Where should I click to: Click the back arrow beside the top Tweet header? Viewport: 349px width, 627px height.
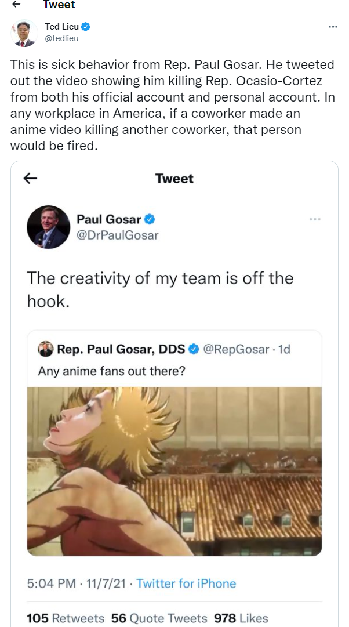[x=17, y=5]
